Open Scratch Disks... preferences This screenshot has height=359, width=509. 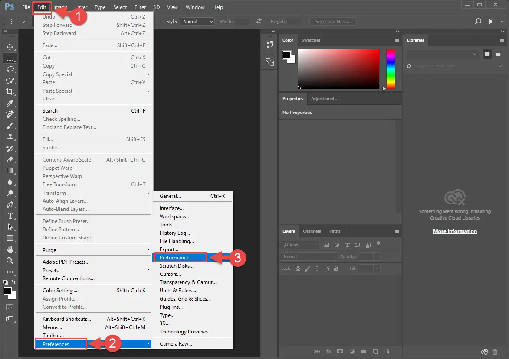(176, 266)
